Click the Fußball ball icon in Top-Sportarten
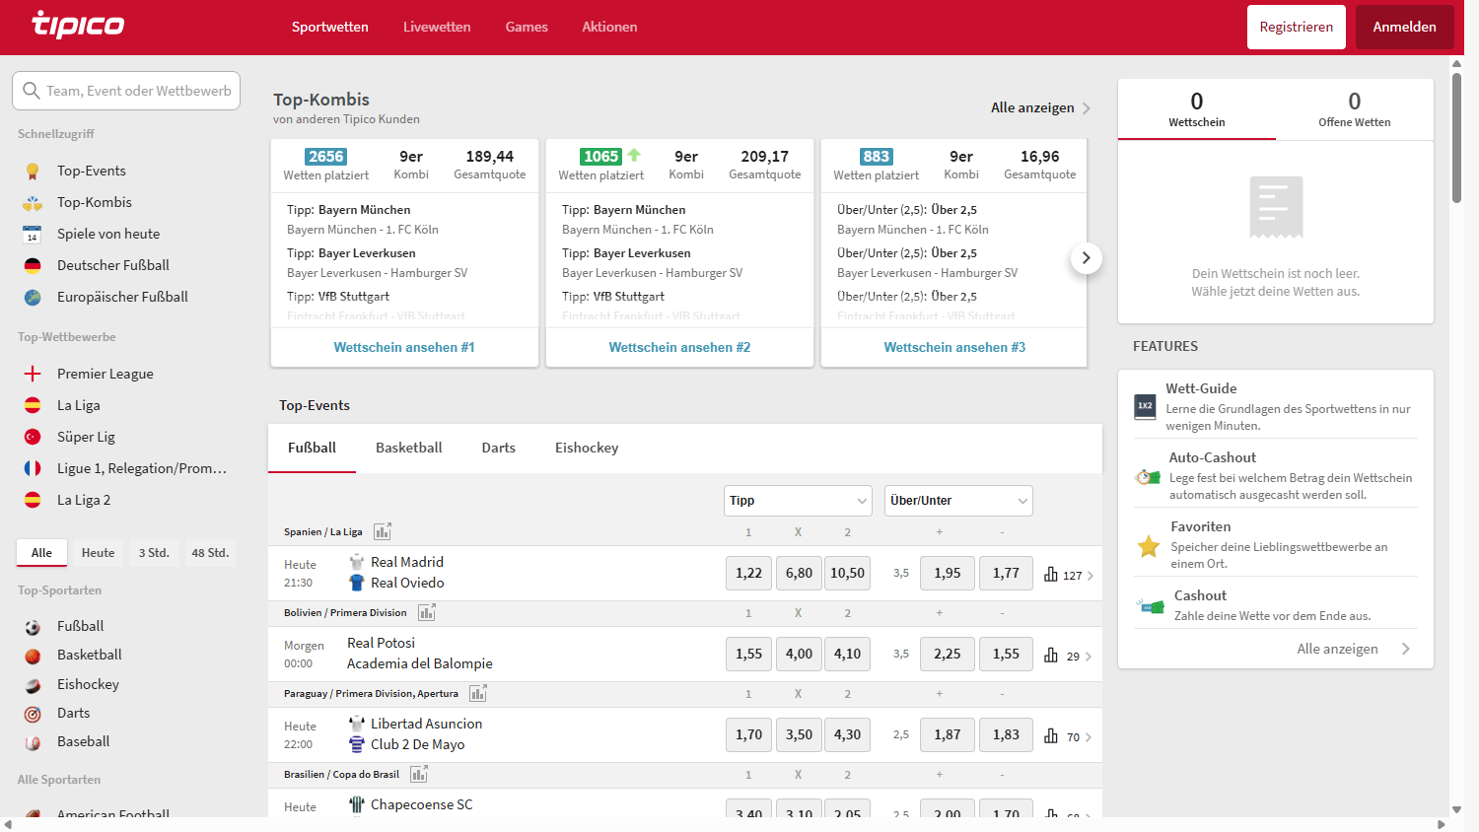This screenshot has height=832, width=1479. (33, 627)
